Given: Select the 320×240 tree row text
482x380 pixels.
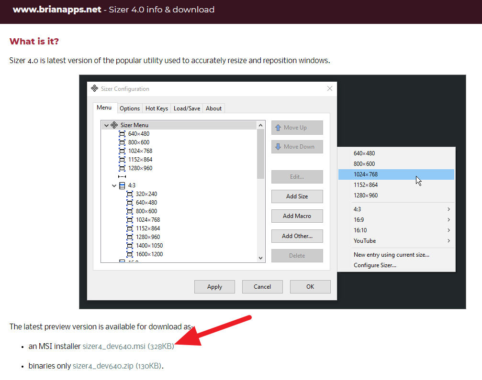Looking at the screenshot, I should click(146, 194).
